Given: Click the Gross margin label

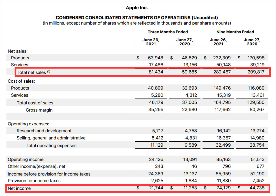Looking at the screenshot, I should [x=39, y=110].
